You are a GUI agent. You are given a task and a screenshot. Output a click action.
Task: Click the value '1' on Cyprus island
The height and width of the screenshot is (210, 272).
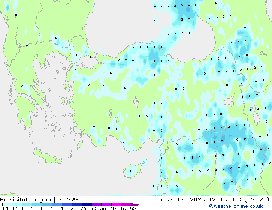[x=130, y=171]
